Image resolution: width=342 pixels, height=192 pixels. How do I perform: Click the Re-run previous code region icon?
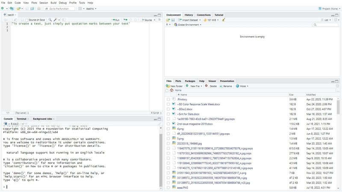(x=125, y=20)
